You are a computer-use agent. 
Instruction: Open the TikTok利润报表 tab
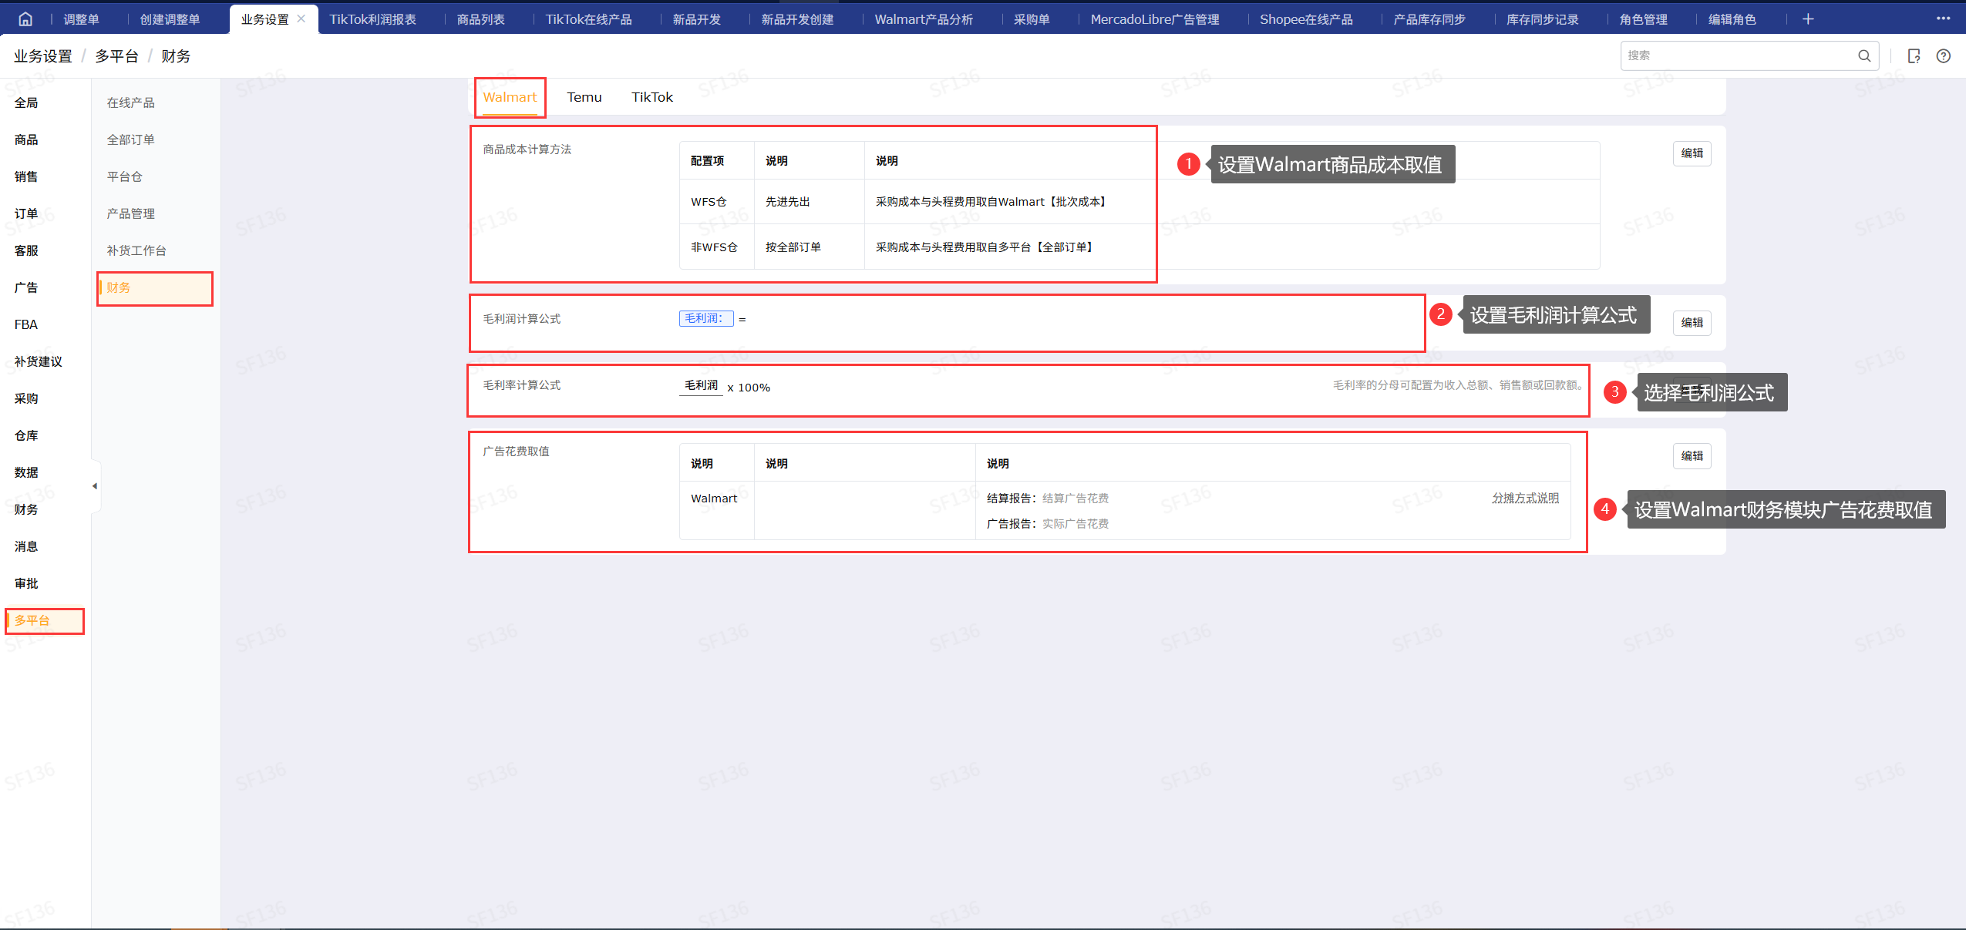[373, 19]
